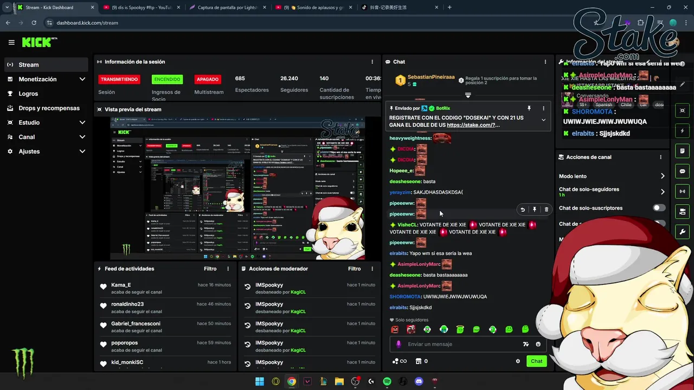Open the 7TV emote picker in the message box

click(x=525, y=344)
